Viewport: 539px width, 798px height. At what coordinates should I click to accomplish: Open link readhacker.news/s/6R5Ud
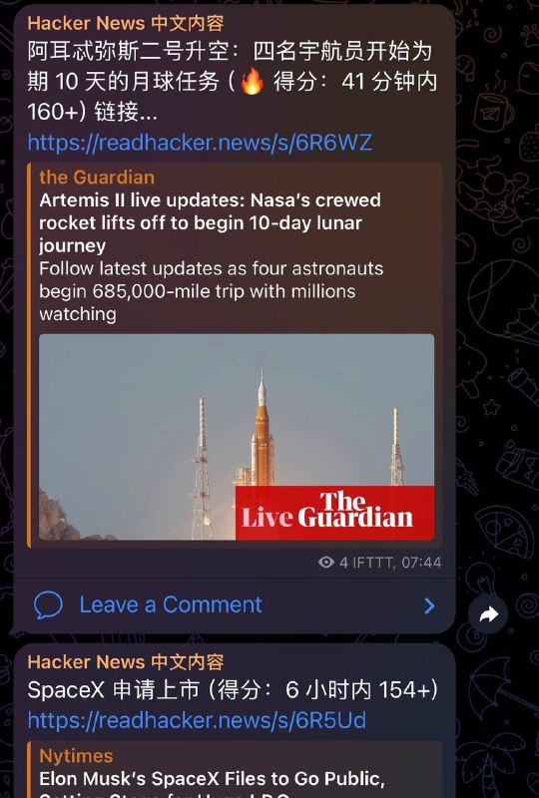(x=197, y=720)
